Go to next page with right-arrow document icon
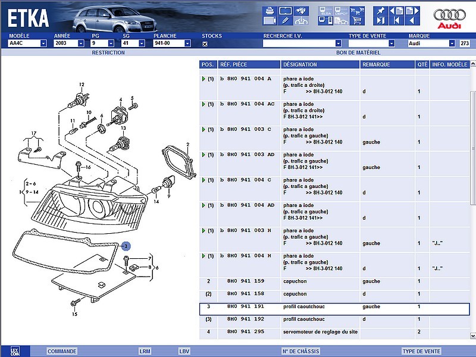476x357 pixels. pyautogui.click(x=412, y=11)
